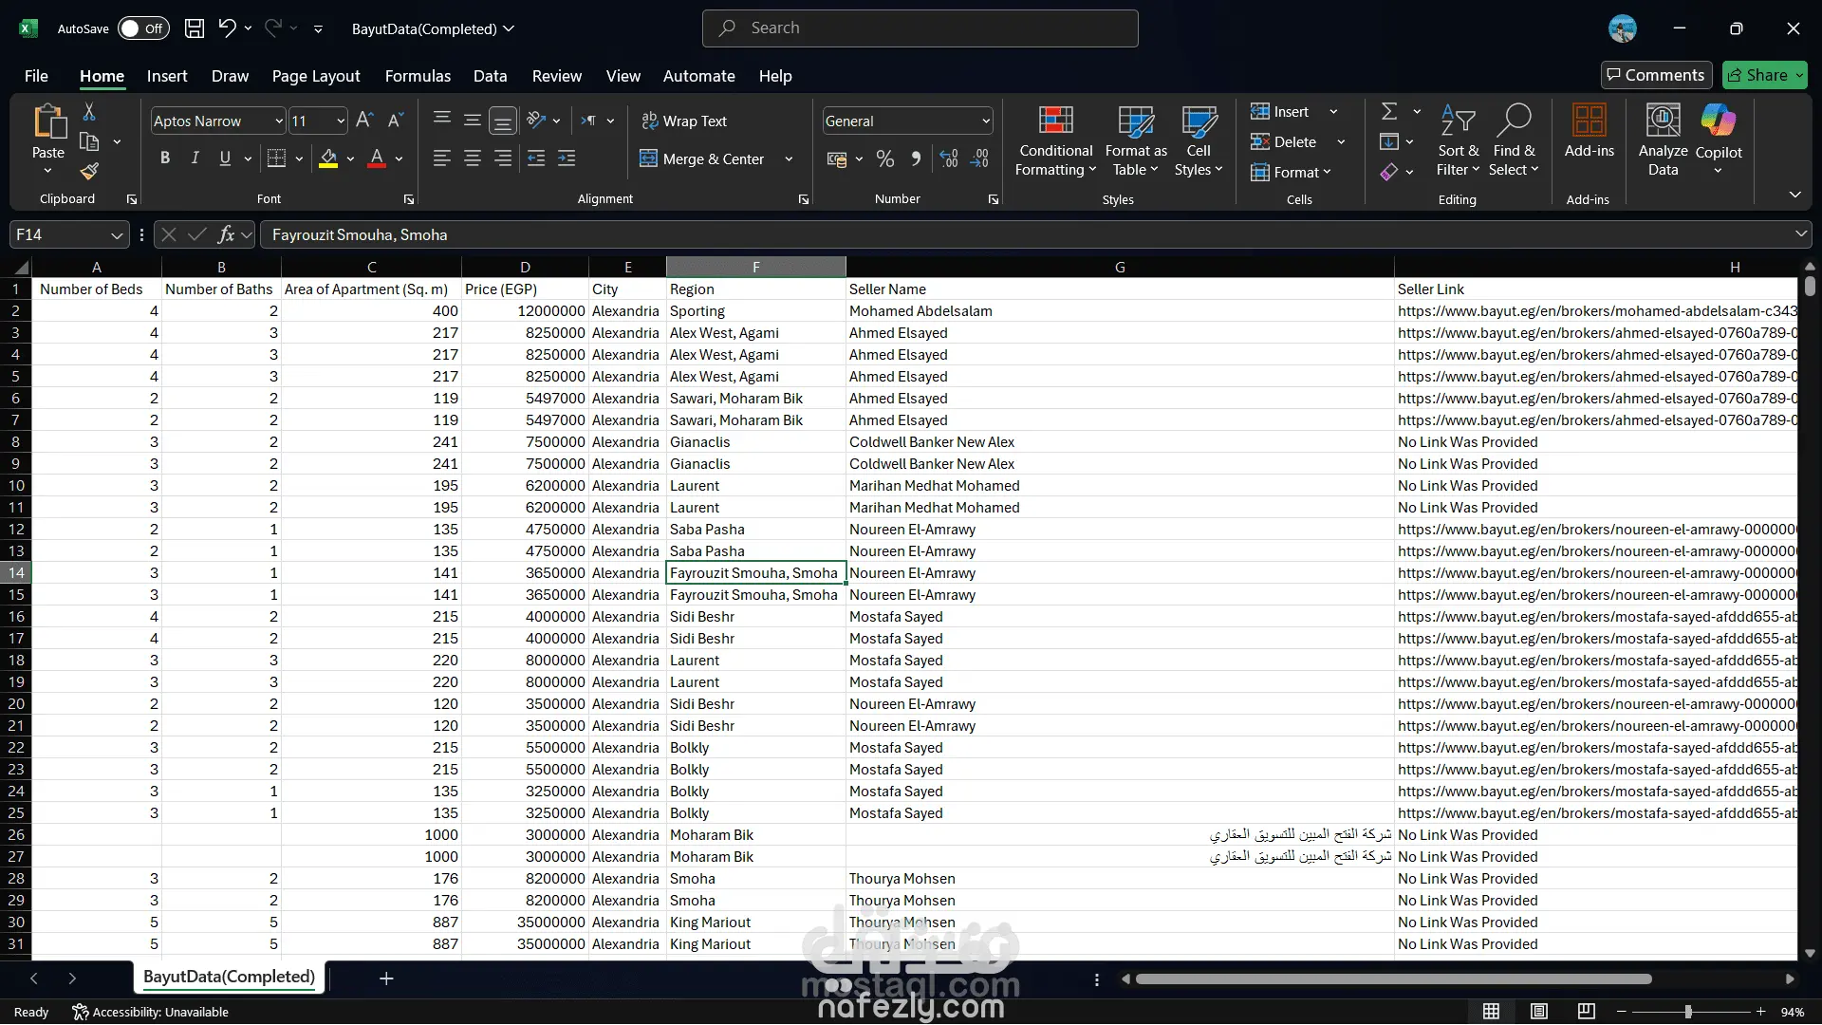
Task: Open the General number format dropdown
Action: coord(986,121)
